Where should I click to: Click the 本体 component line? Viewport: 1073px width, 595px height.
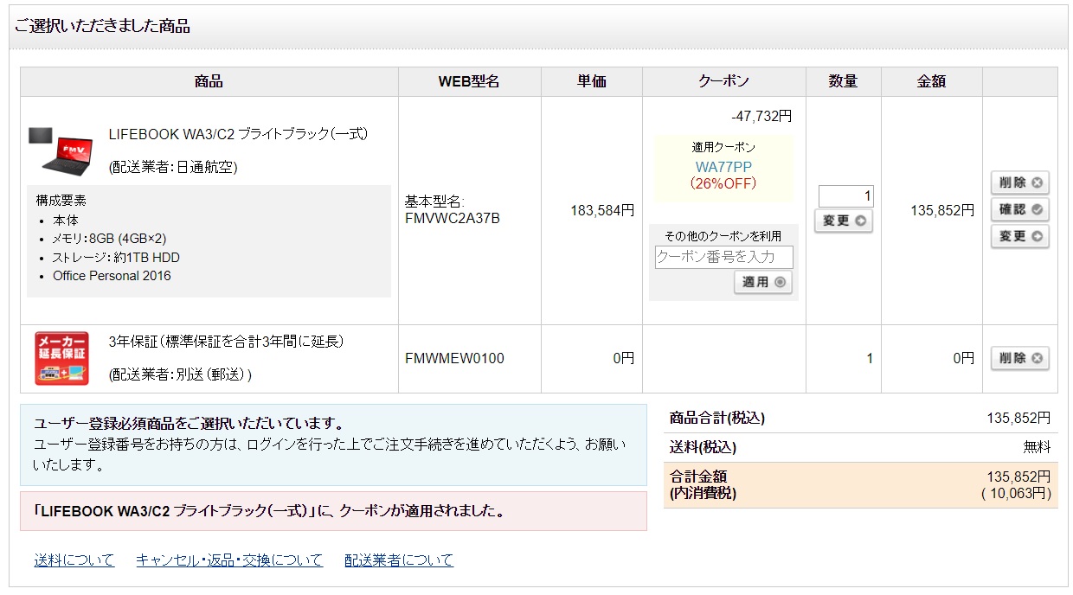(x=65, y=221)
